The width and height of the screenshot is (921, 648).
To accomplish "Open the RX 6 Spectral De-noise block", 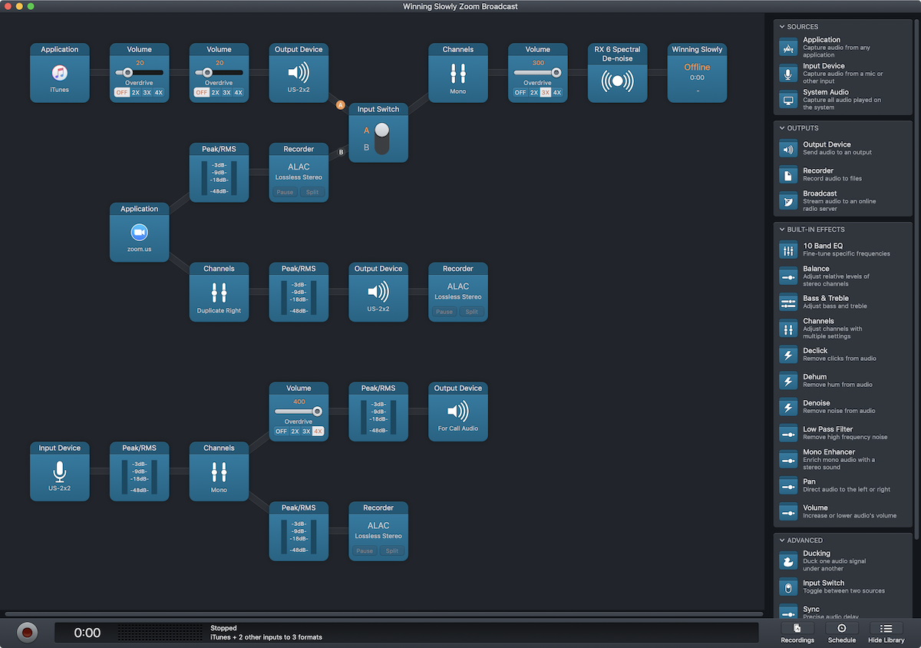I will point(617,73).
